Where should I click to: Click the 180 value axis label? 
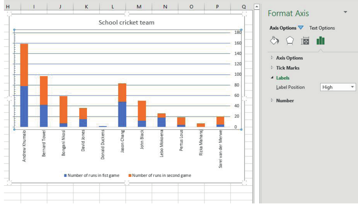[238, 32]
